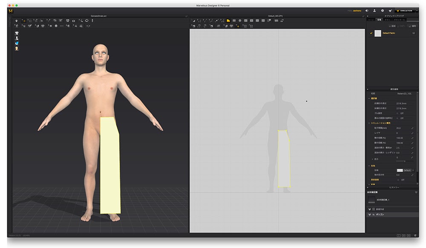Toggle the 形状保持 Off checkbox

[x=397, y=180]
